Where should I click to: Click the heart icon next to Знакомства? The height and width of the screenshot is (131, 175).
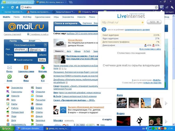coord(8,88)
